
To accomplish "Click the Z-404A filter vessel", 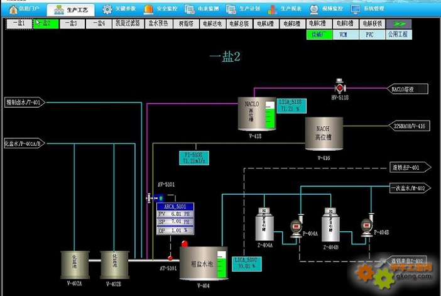I will click(x=264, y=226).
